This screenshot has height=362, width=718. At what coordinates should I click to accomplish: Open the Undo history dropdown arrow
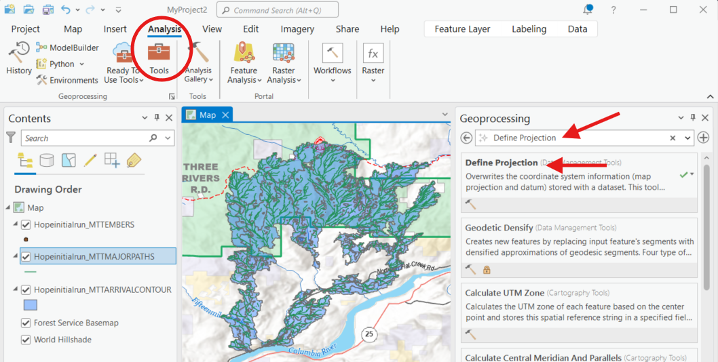77,9
